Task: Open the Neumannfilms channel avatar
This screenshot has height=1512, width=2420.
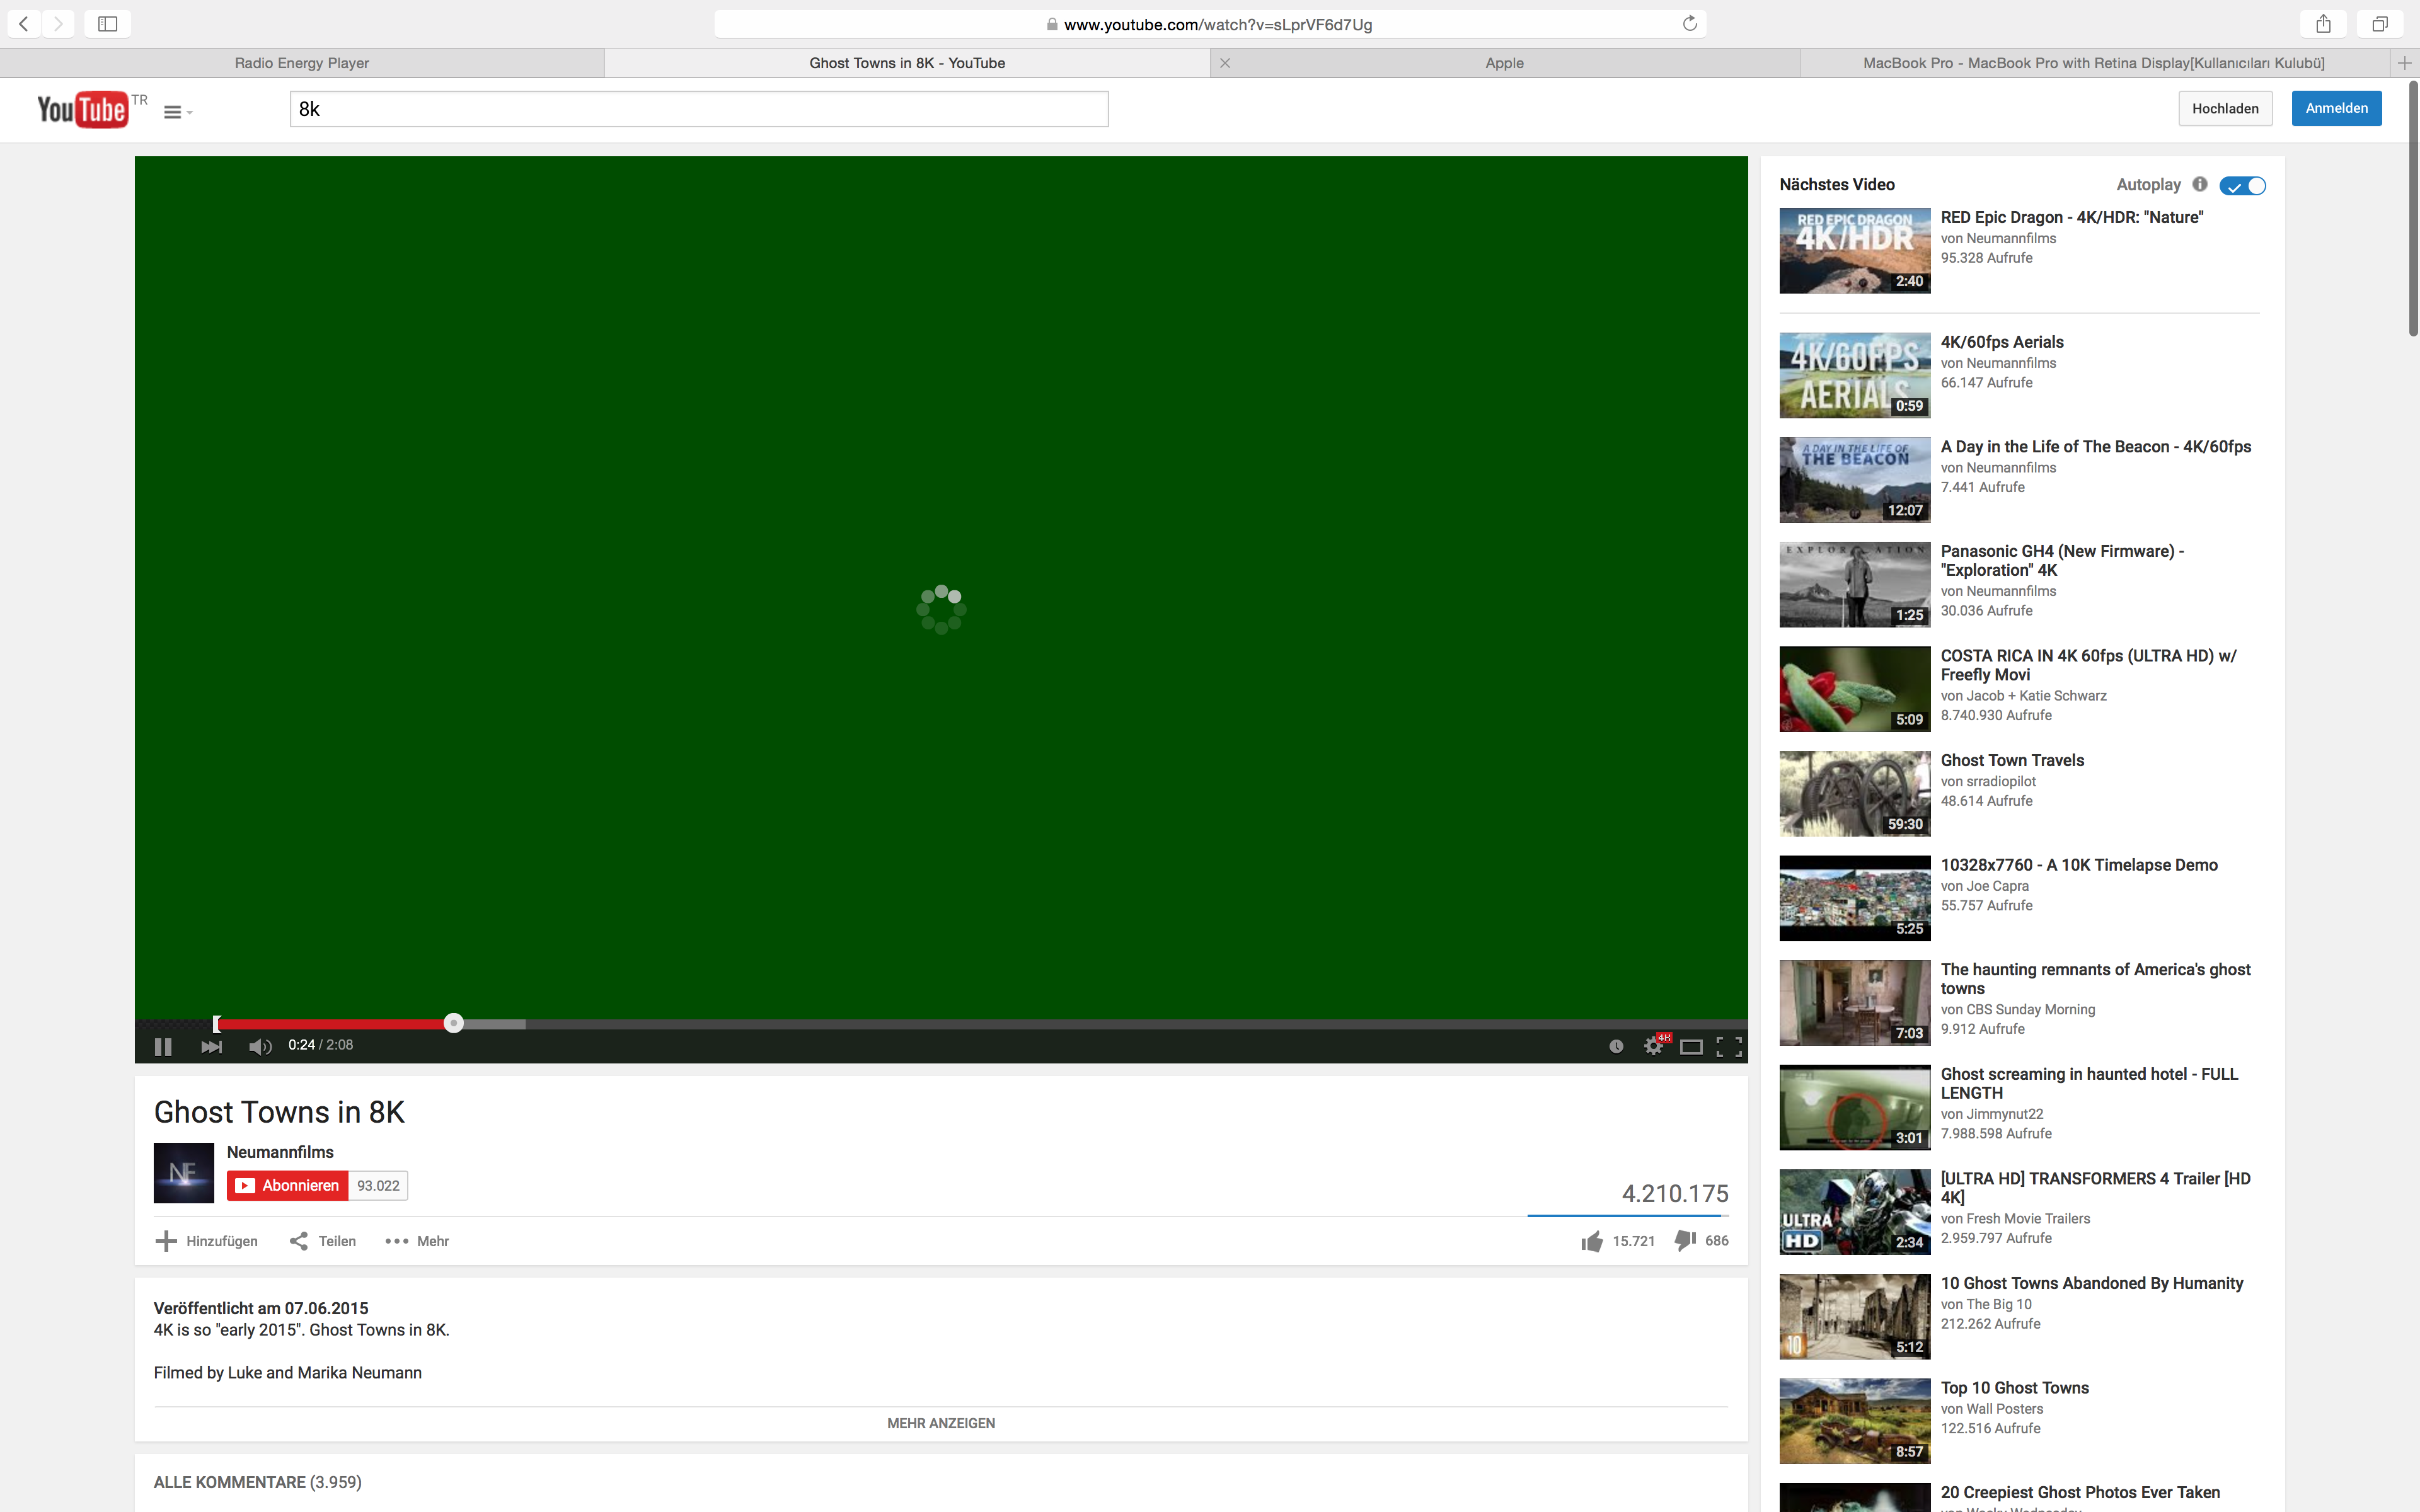Action: click(x=184, y=1173)
